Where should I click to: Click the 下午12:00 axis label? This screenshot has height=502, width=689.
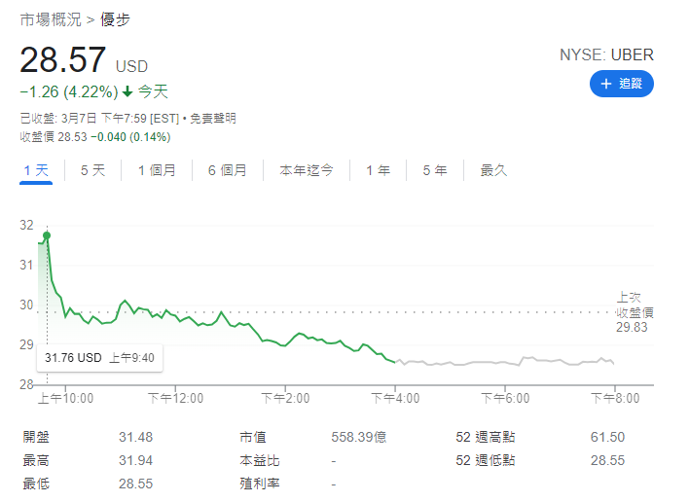[x=176, y=398]
